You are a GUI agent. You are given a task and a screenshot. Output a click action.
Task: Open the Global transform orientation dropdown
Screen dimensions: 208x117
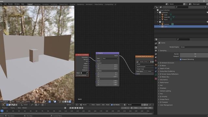(x=25, y=105)
